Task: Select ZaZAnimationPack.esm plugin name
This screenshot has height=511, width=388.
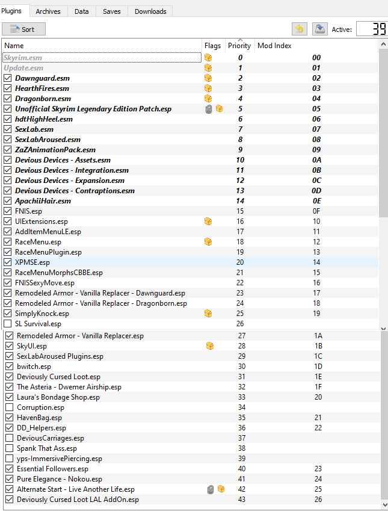Action: pyautogui.click(x=55, y=150)
